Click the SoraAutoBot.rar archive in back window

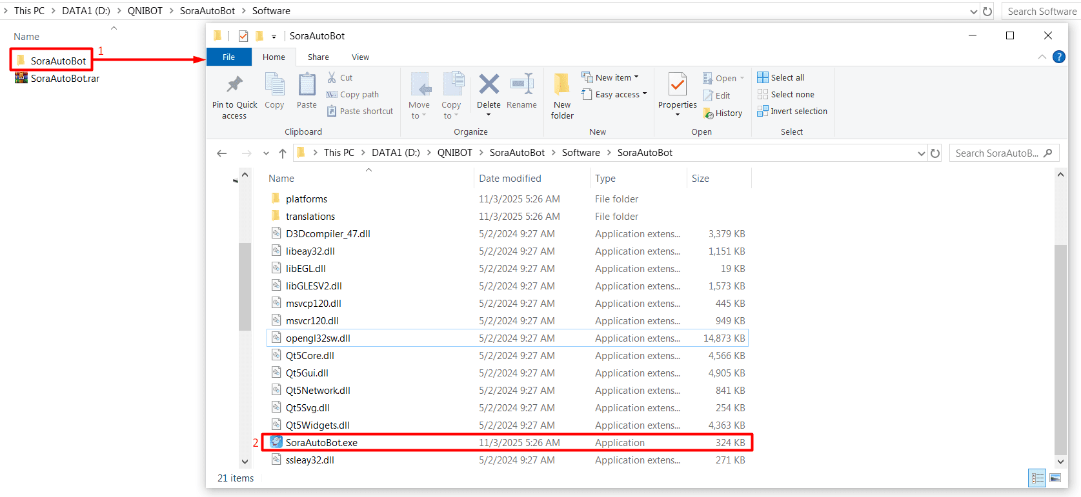click(57, 78)
